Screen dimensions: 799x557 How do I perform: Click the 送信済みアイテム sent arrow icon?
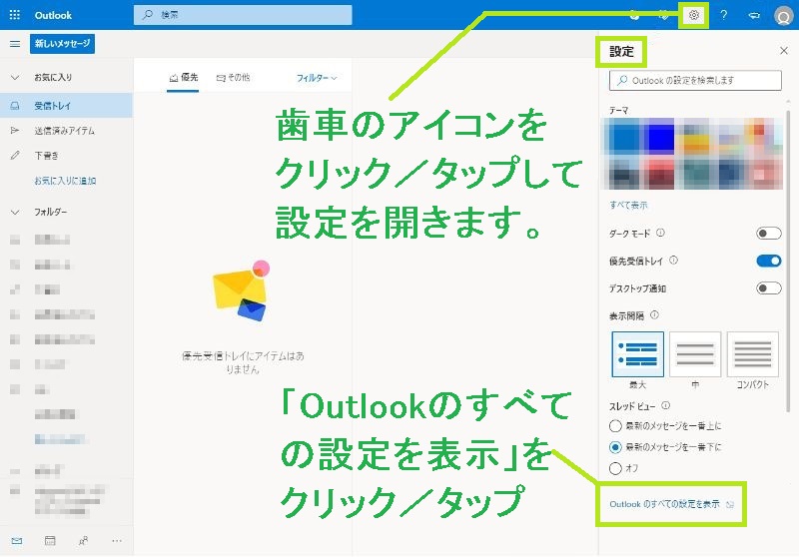[x=15, y=131]
